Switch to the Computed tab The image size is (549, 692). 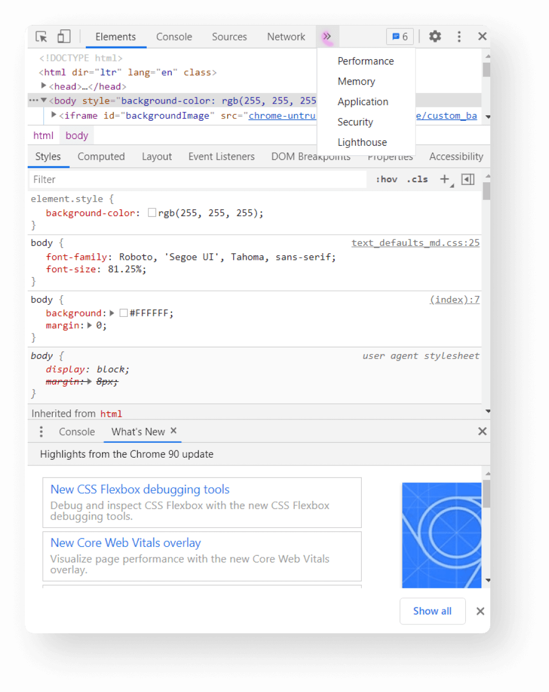[101, 157]
